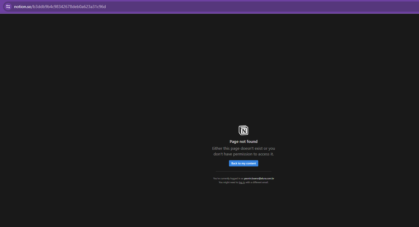Click the yasmin.bueno@alura.com.br email text
The image size is (419, 227).
pos(259,178)
